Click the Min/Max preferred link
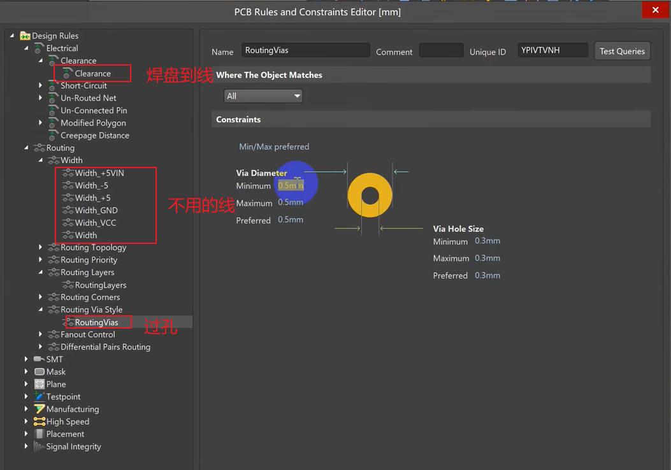Viewport: 671px width, 470px height. pyautogui.click(x=274, y=146)
